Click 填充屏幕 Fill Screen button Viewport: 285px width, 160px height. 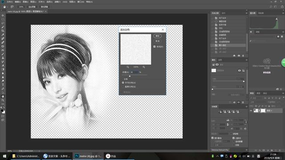44,7
